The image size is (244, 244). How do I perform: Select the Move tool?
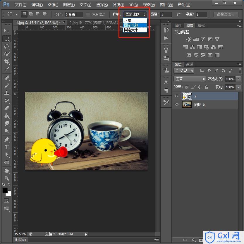tap(7, 31)
